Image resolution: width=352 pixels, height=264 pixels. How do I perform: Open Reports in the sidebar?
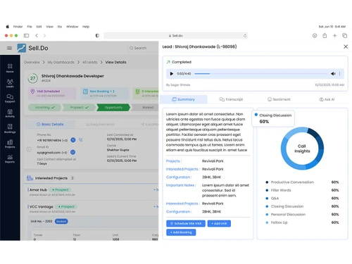pyautogui.click(x=10, y=158)
